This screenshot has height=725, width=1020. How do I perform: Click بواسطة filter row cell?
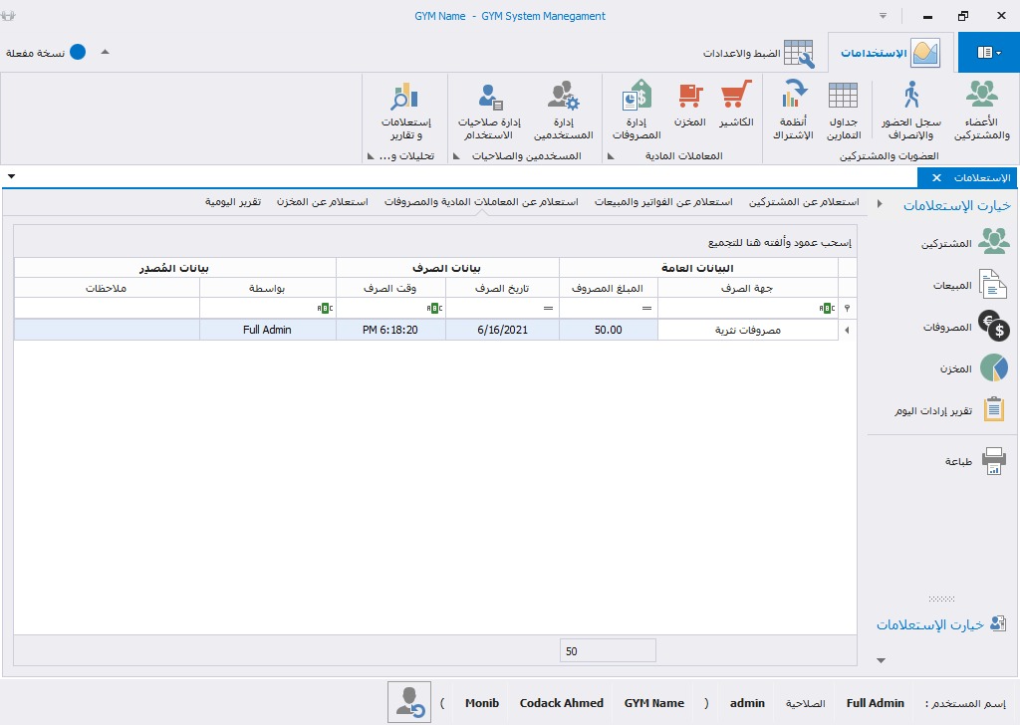click(x=267, y=308)
